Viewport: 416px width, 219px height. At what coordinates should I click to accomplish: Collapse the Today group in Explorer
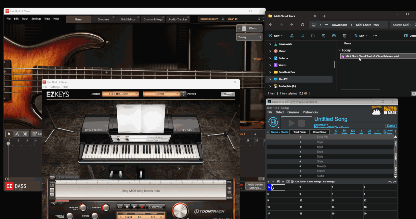tap(340, 50)
